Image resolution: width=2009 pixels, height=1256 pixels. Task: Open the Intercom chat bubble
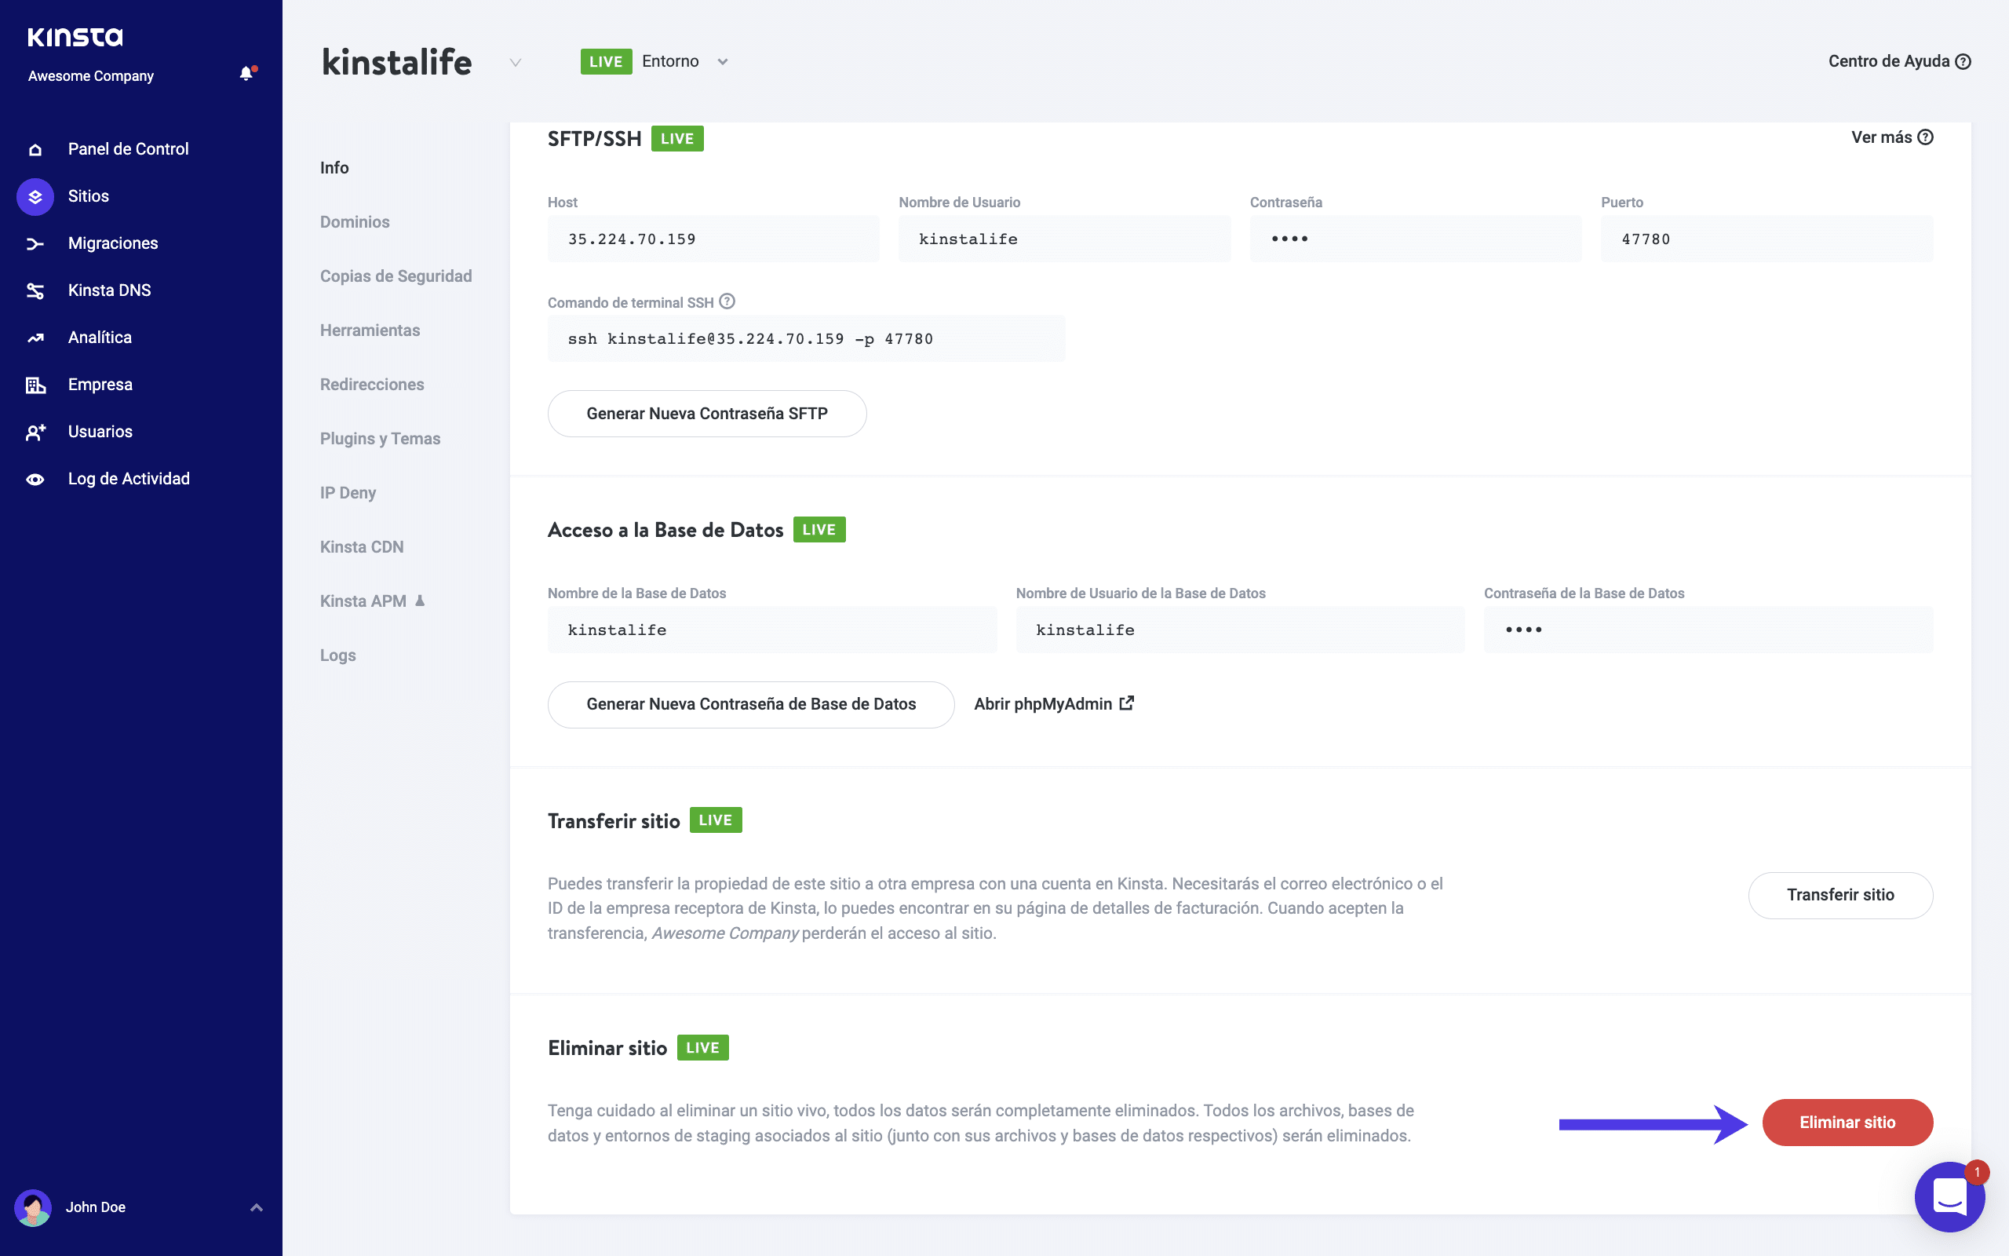(x=1949, y=1197)
